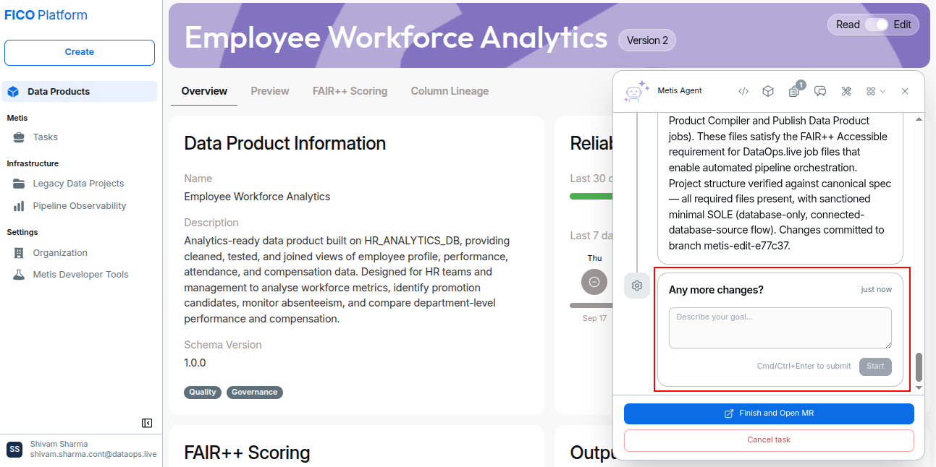Click the Quality tag

pos(203,392)
